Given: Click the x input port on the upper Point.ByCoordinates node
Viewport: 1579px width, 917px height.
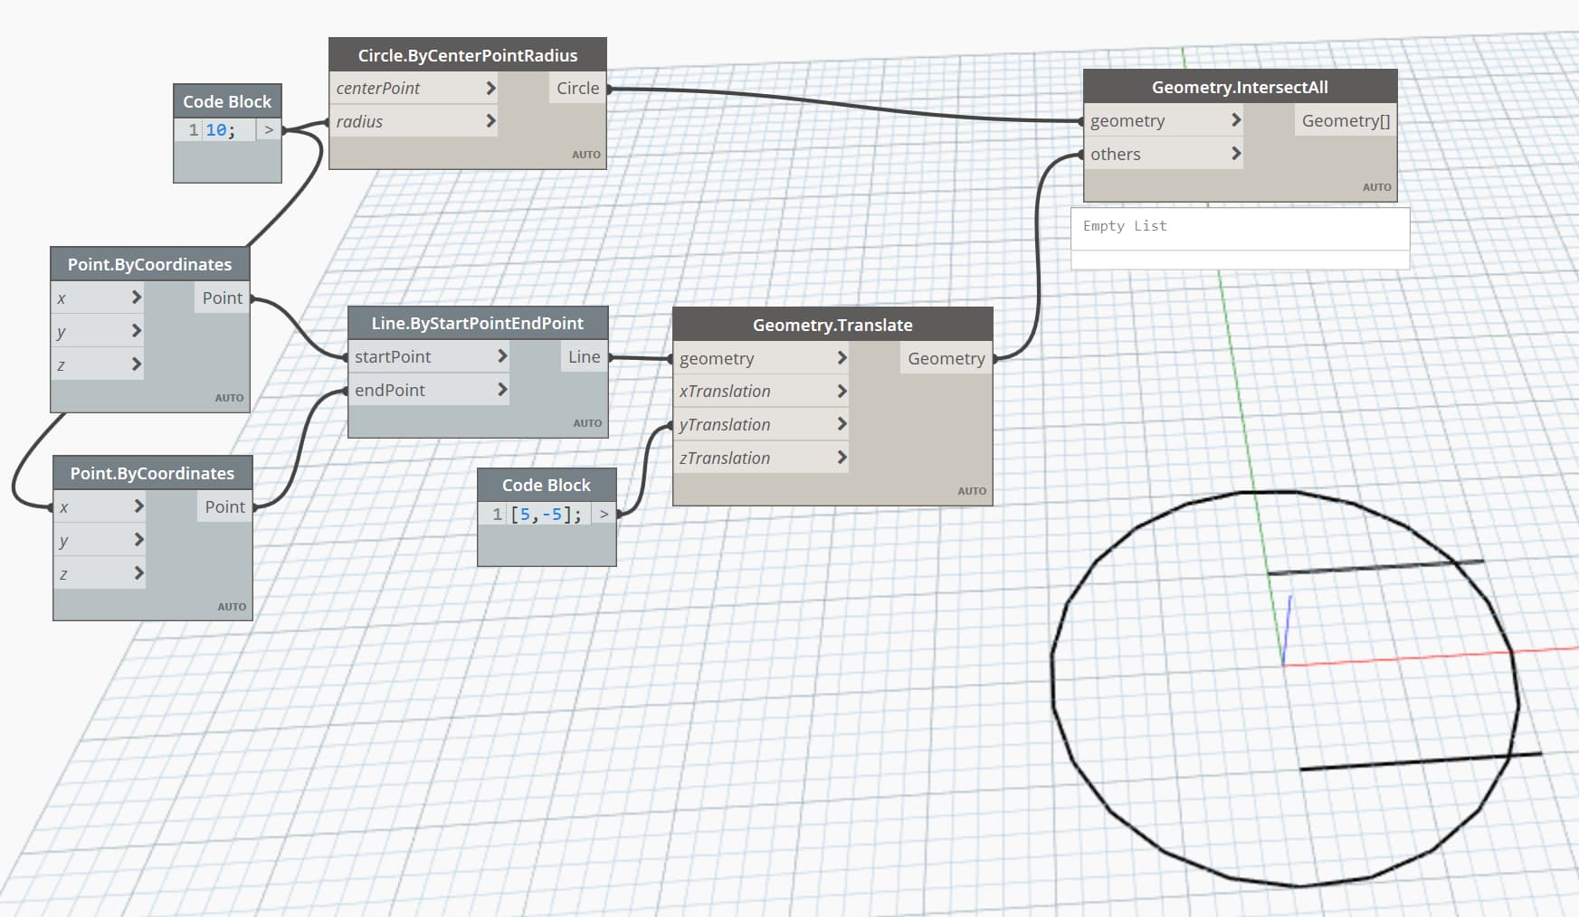Looking at the screenshot, I should tap(138, 298).
